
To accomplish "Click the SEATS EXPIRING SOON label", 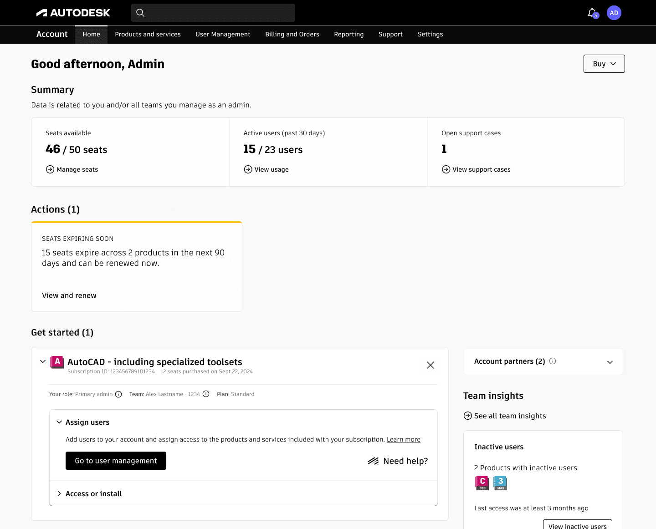I will click(x=78, y=239).
